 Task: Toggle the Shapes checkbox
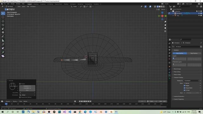184,85
